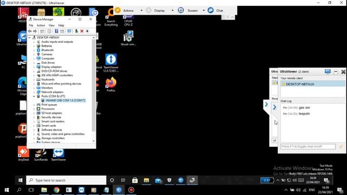Image resolution: width=347 pixels, height=195 pixels.
Task: Select Storage controllers entry
Action: click(x=53, y=138)
